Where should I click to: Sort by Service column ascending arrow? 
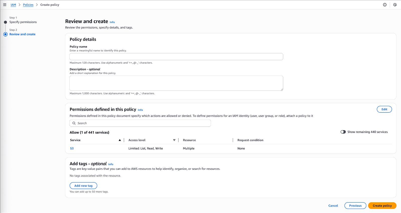(x=120, y=140)
